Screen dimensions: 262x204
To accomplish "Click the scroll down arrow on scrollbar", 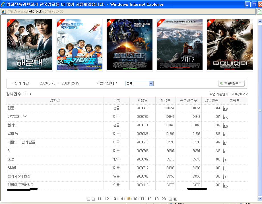I will click(x=260, y=199).
